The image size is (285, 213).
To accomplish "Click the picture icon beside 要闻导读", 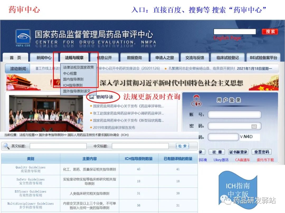I will [x=92, y=97].
